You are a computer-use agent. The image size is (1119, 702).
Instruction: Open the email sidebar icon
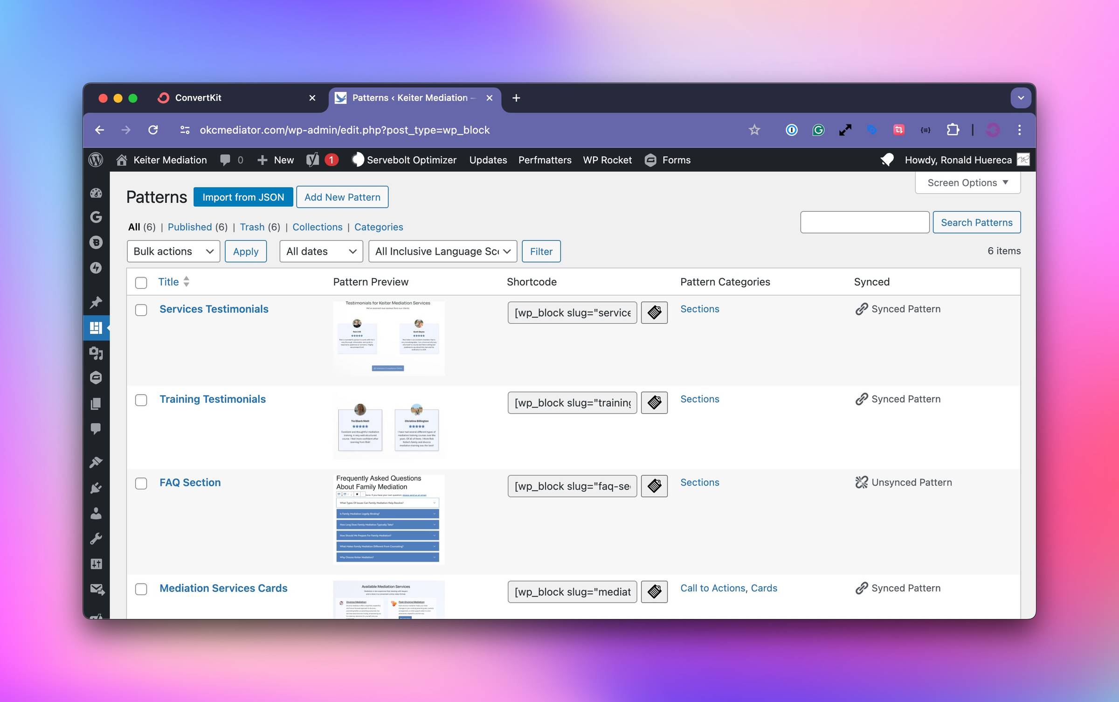[x=97, y=589]
